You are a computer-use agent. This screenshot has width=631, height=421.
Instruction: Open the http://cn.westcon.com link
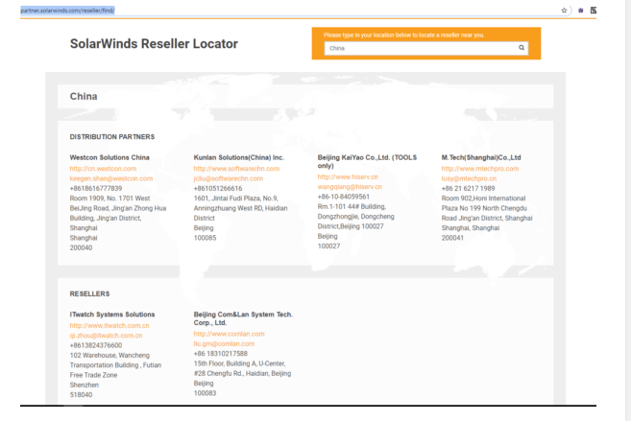coord(103,169)
